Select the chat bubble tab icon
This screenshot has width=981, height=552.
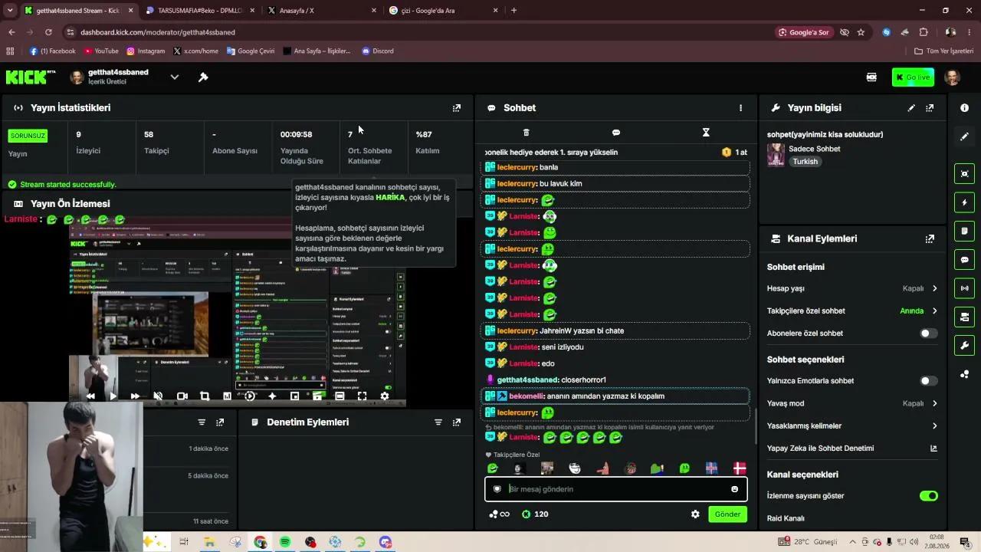pyautogui.click(x=616, y=133)
